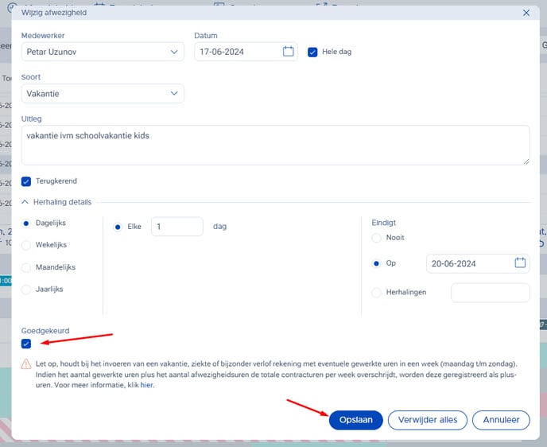Click the Verwijder alles button
Viewport: 547px width, 447px height.
coord(428,420)
